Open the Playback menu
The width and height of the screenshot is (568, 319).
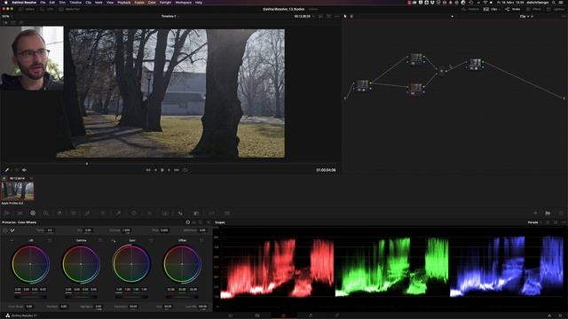tap(124, 2)
